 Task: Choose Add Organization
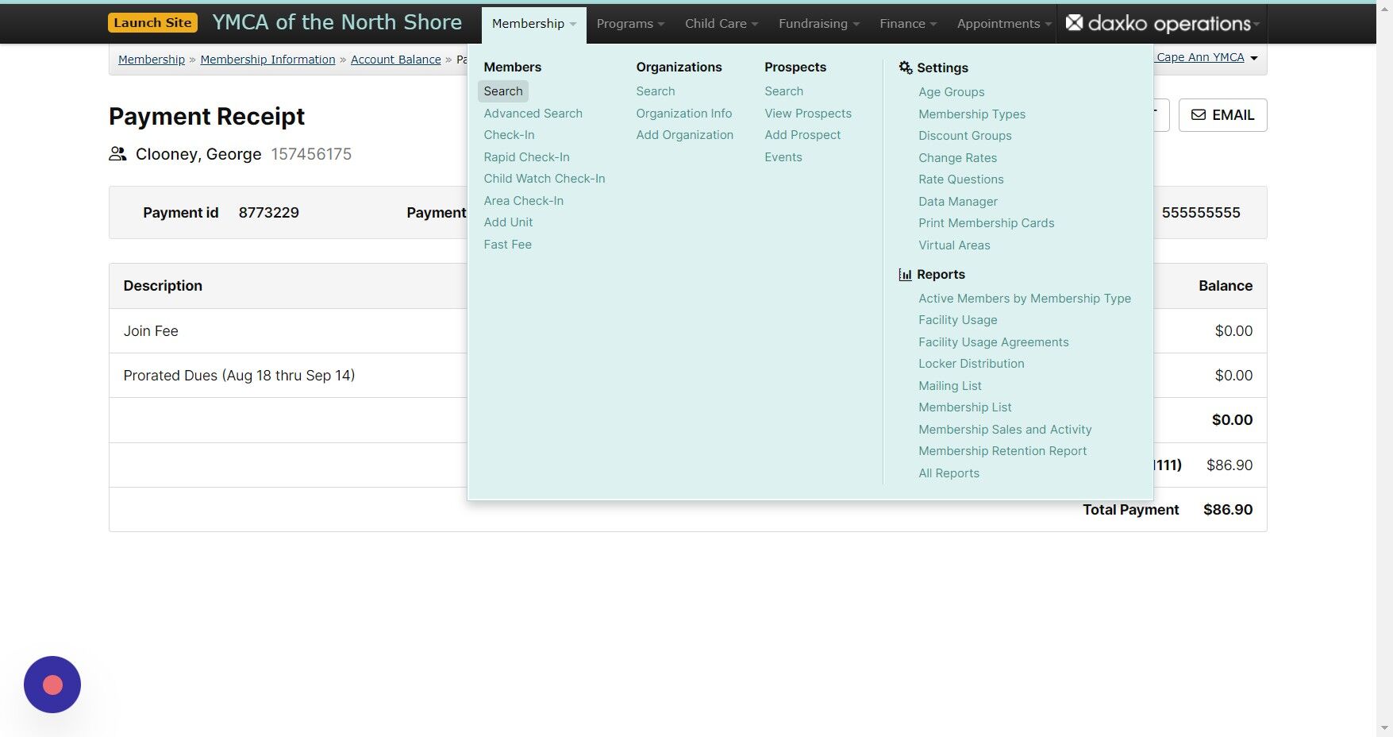tap(685, 135)
